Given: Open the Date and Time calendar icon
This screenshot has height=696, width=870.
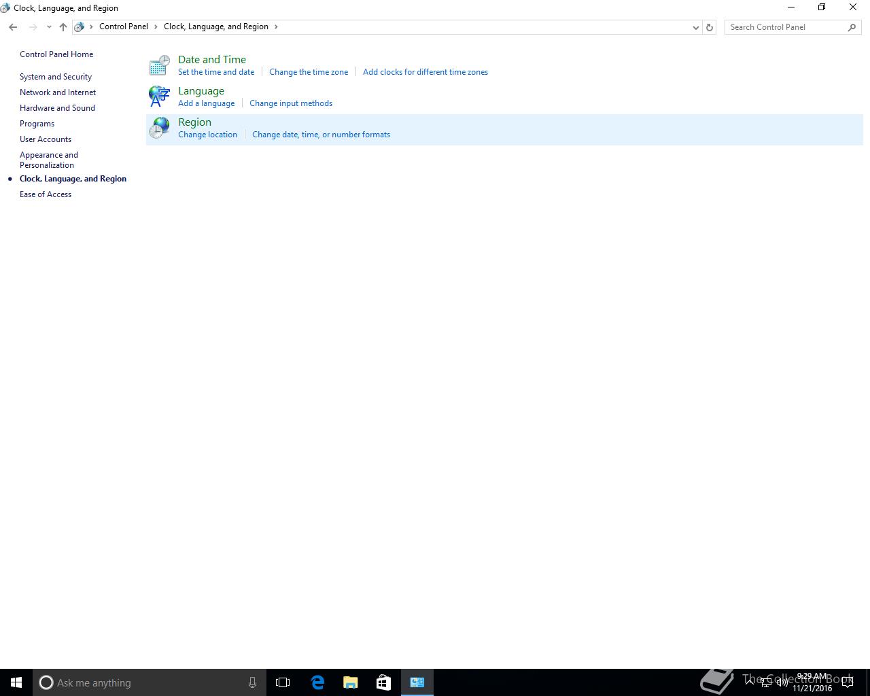Looking at the screenshot, I should click(x=159, y=65).
